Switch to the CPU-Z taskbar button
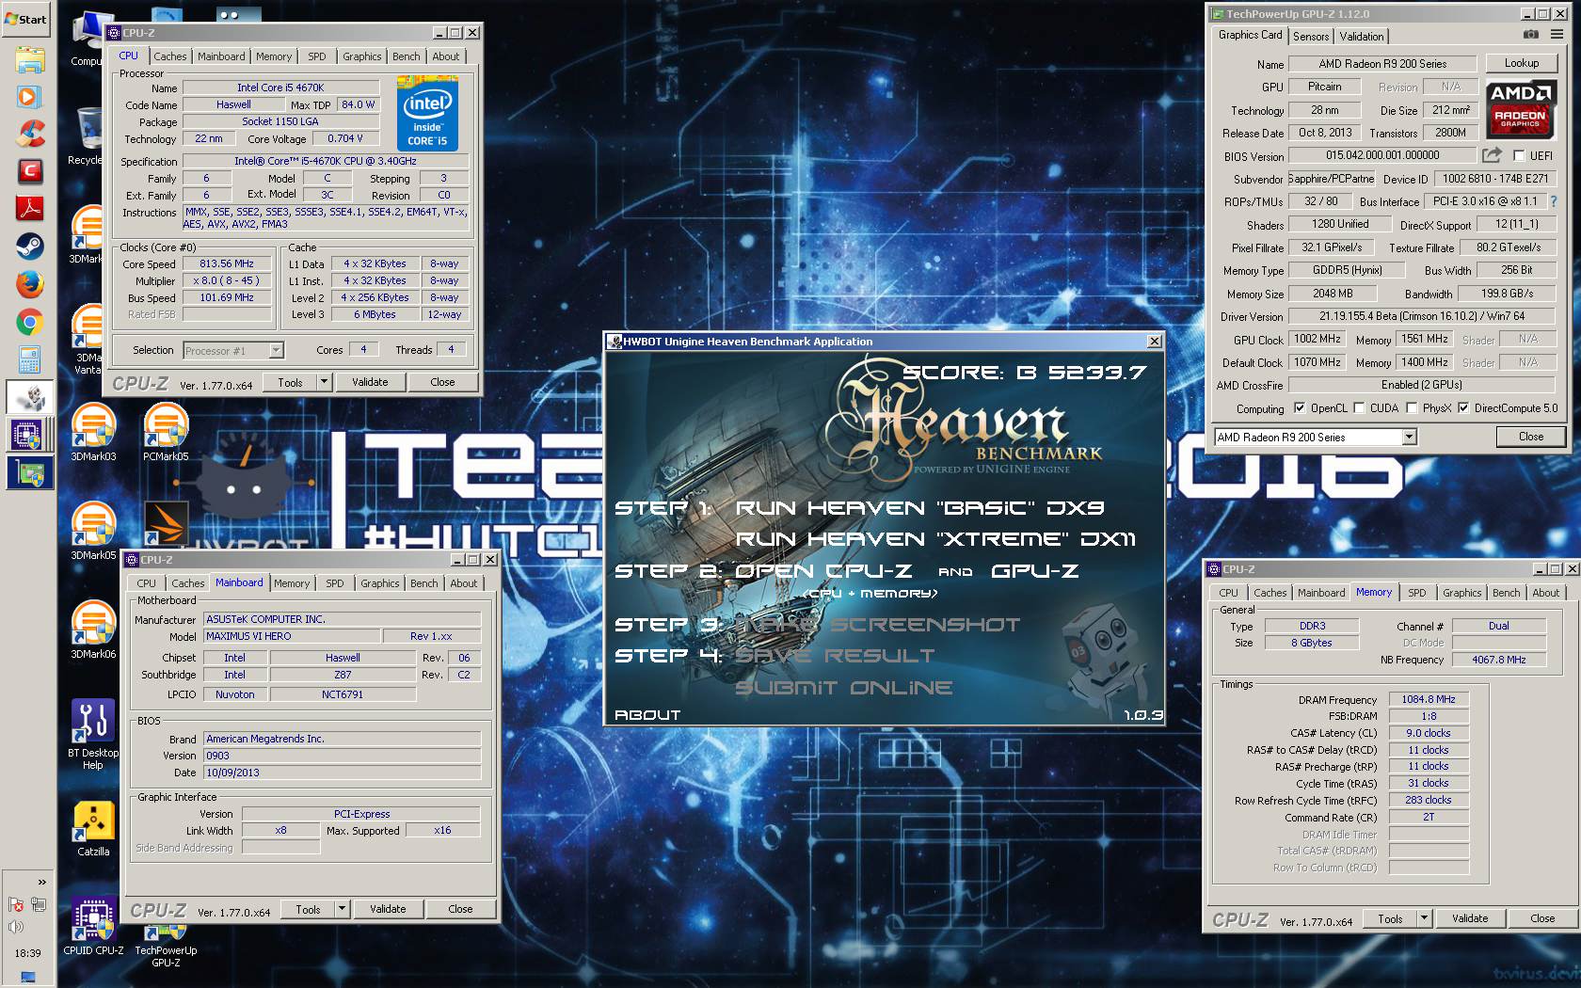 pyautogui.click(x=29, y=435)
